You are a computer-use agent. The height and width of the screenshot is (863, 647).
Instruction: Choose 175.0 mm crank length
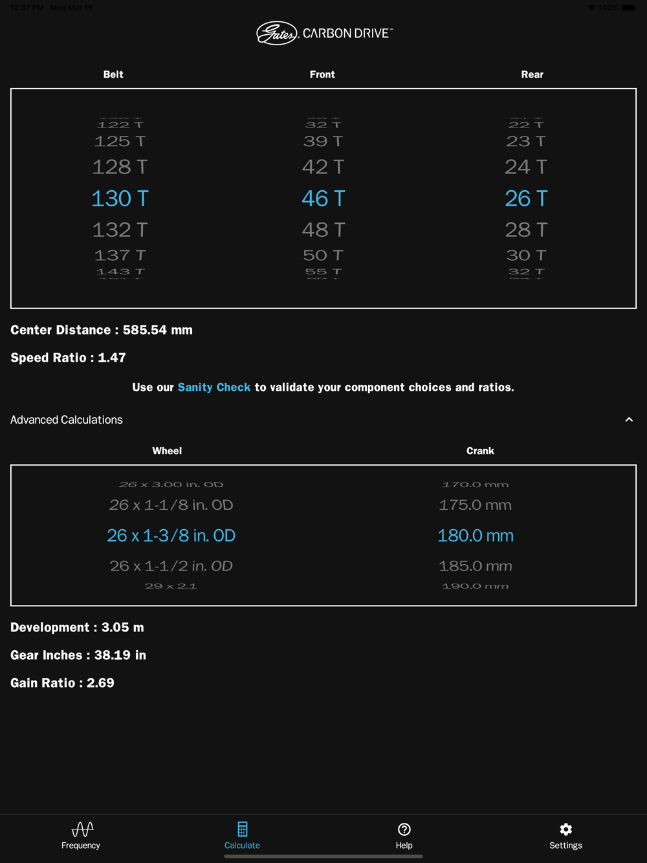coord(476,505)
